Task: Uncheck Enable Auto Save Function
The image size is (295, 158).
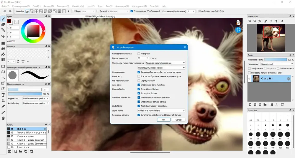Action: tap(139, 85)
